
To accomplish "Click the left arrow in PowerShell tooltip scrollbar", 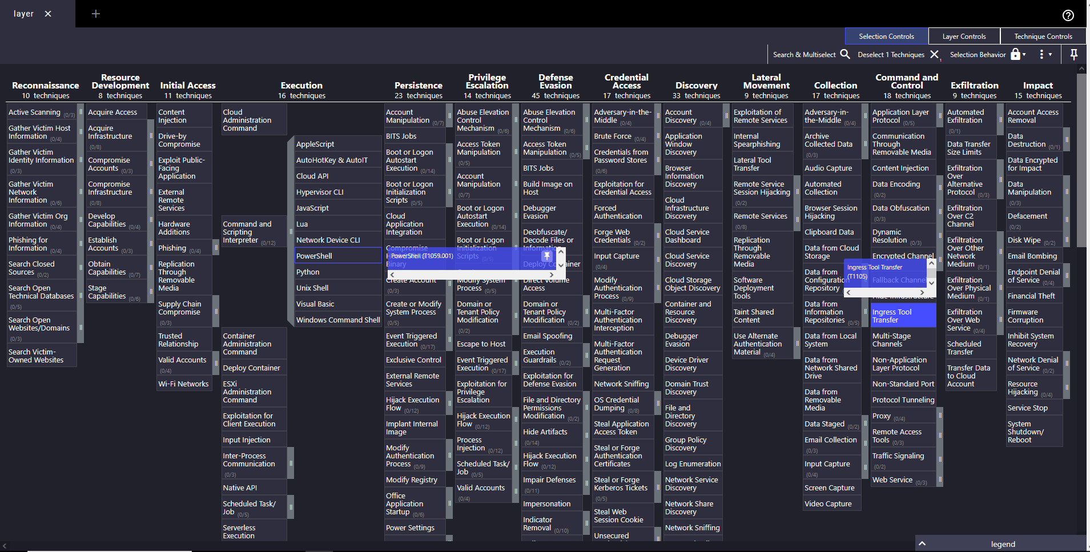I will [392, 275].
